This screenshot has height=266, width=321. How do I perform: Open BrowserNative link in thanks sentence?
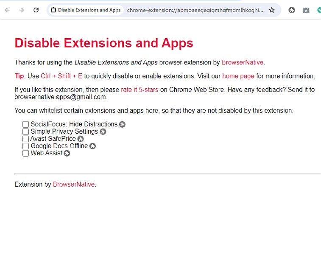tap(243, 62)
